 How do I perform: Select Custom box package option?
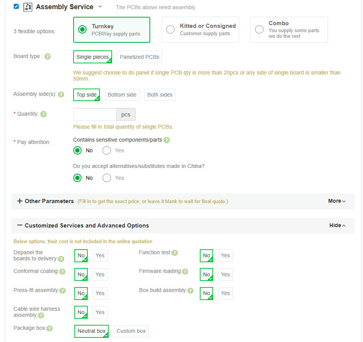pos(131,331)
